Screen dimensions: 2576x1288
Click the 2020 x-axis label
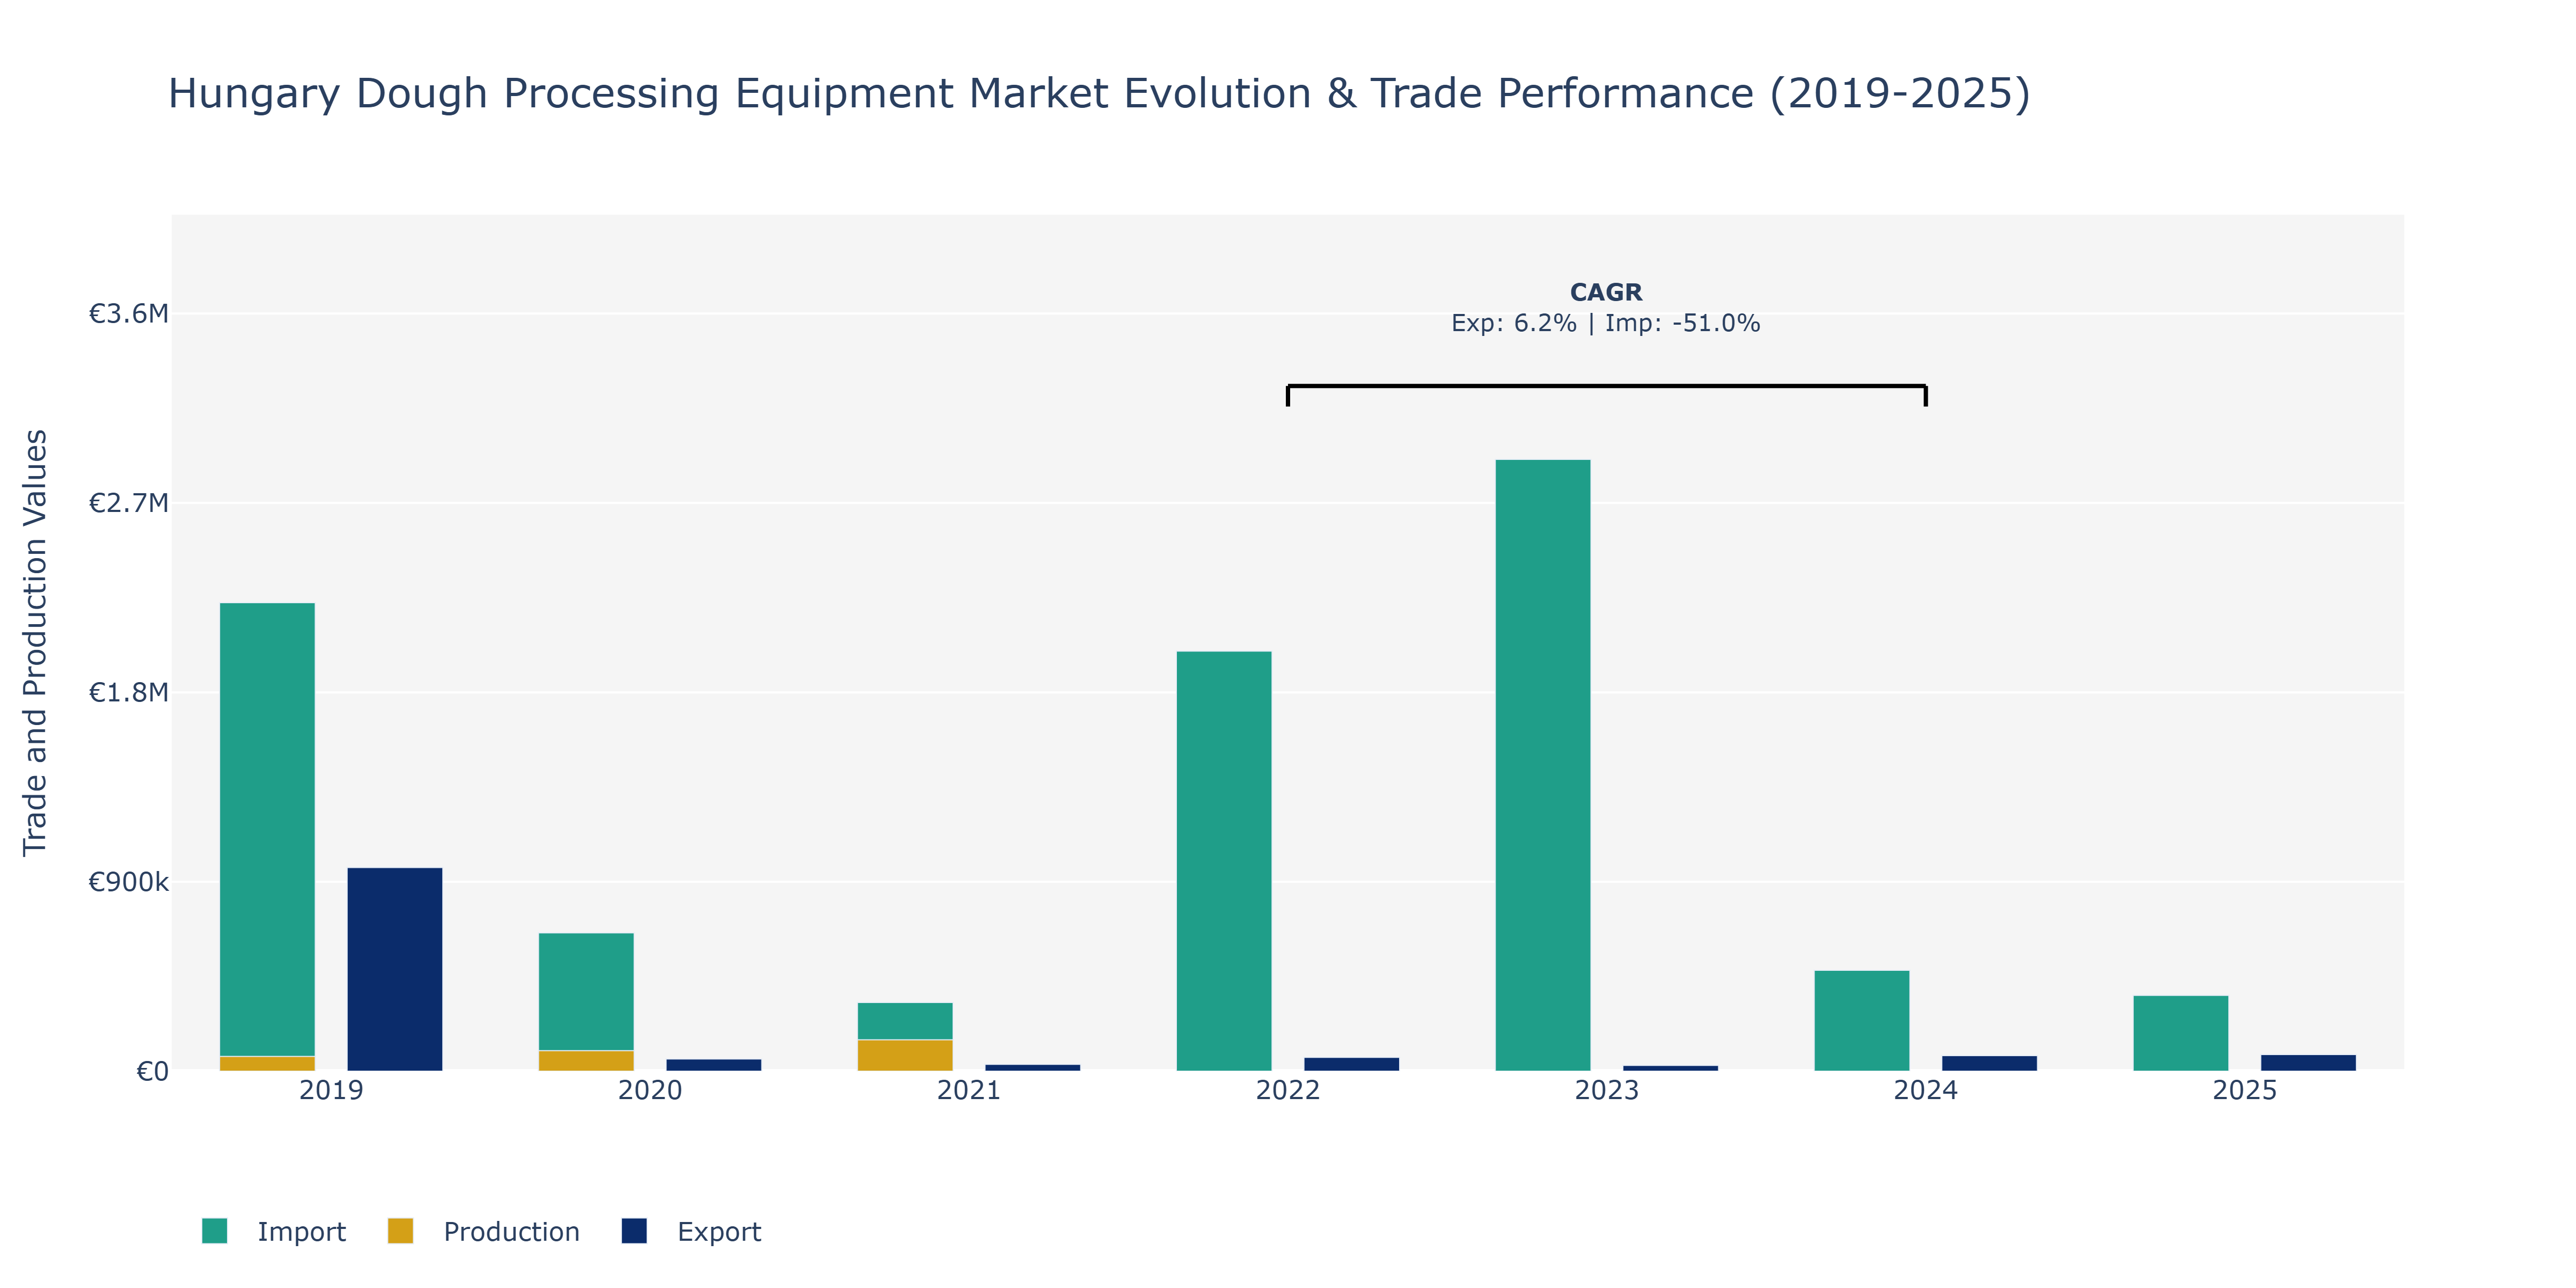click(650, 1090)
